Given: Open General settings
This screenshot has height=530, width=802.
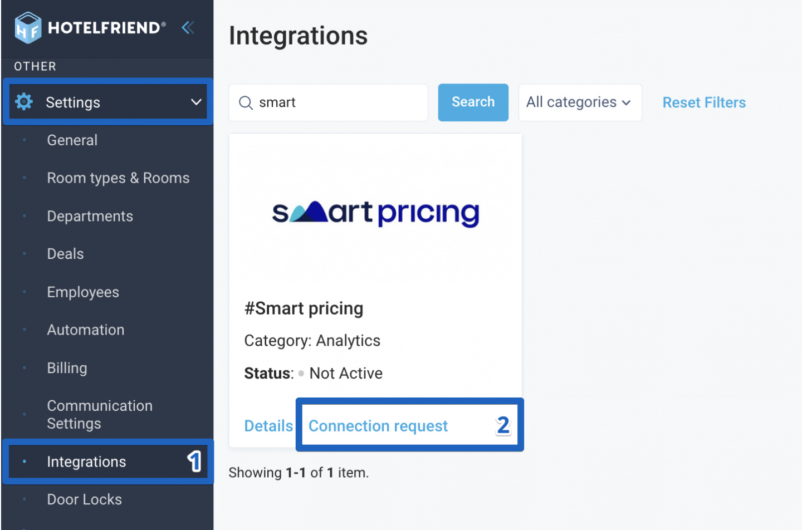Looking at the screenshot, I should tap(72, 140).
